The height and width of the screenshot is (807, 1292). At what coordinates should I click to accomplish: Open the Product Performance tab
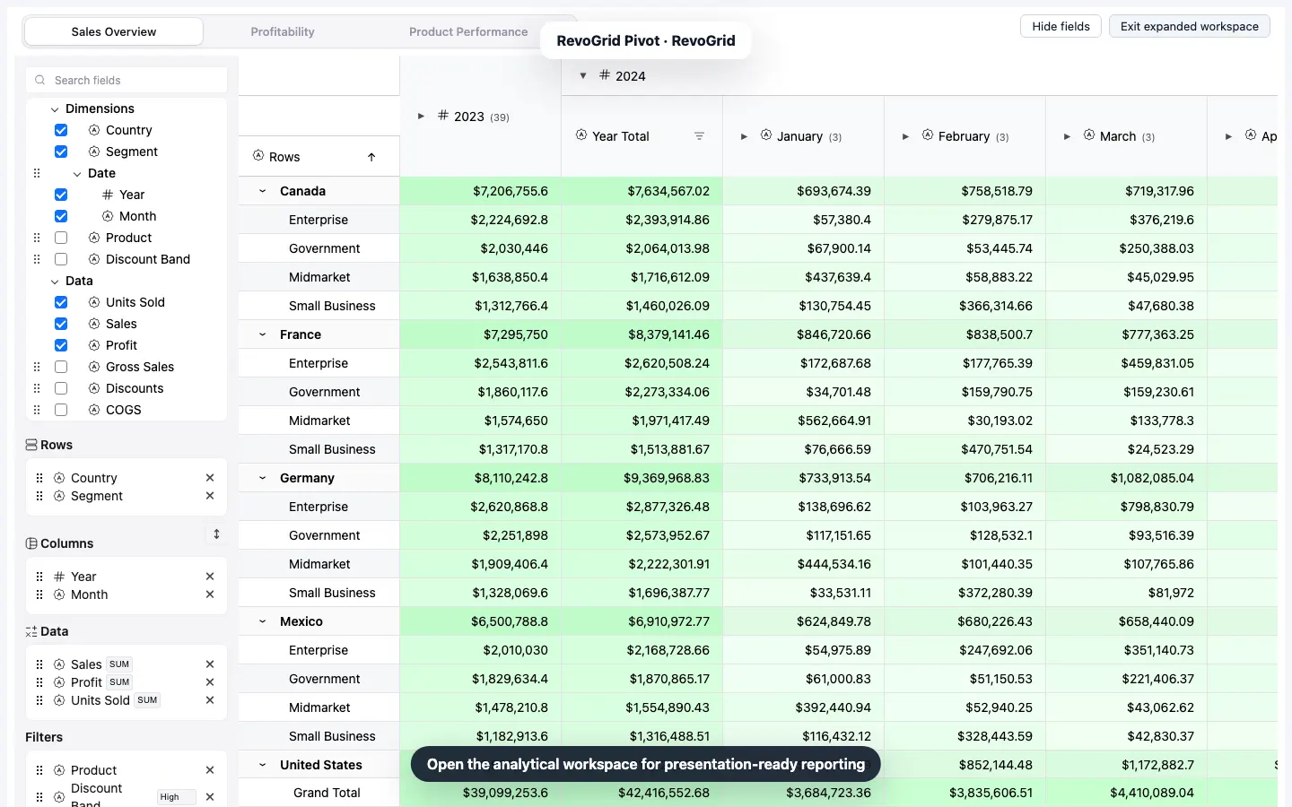click(468, 31)
